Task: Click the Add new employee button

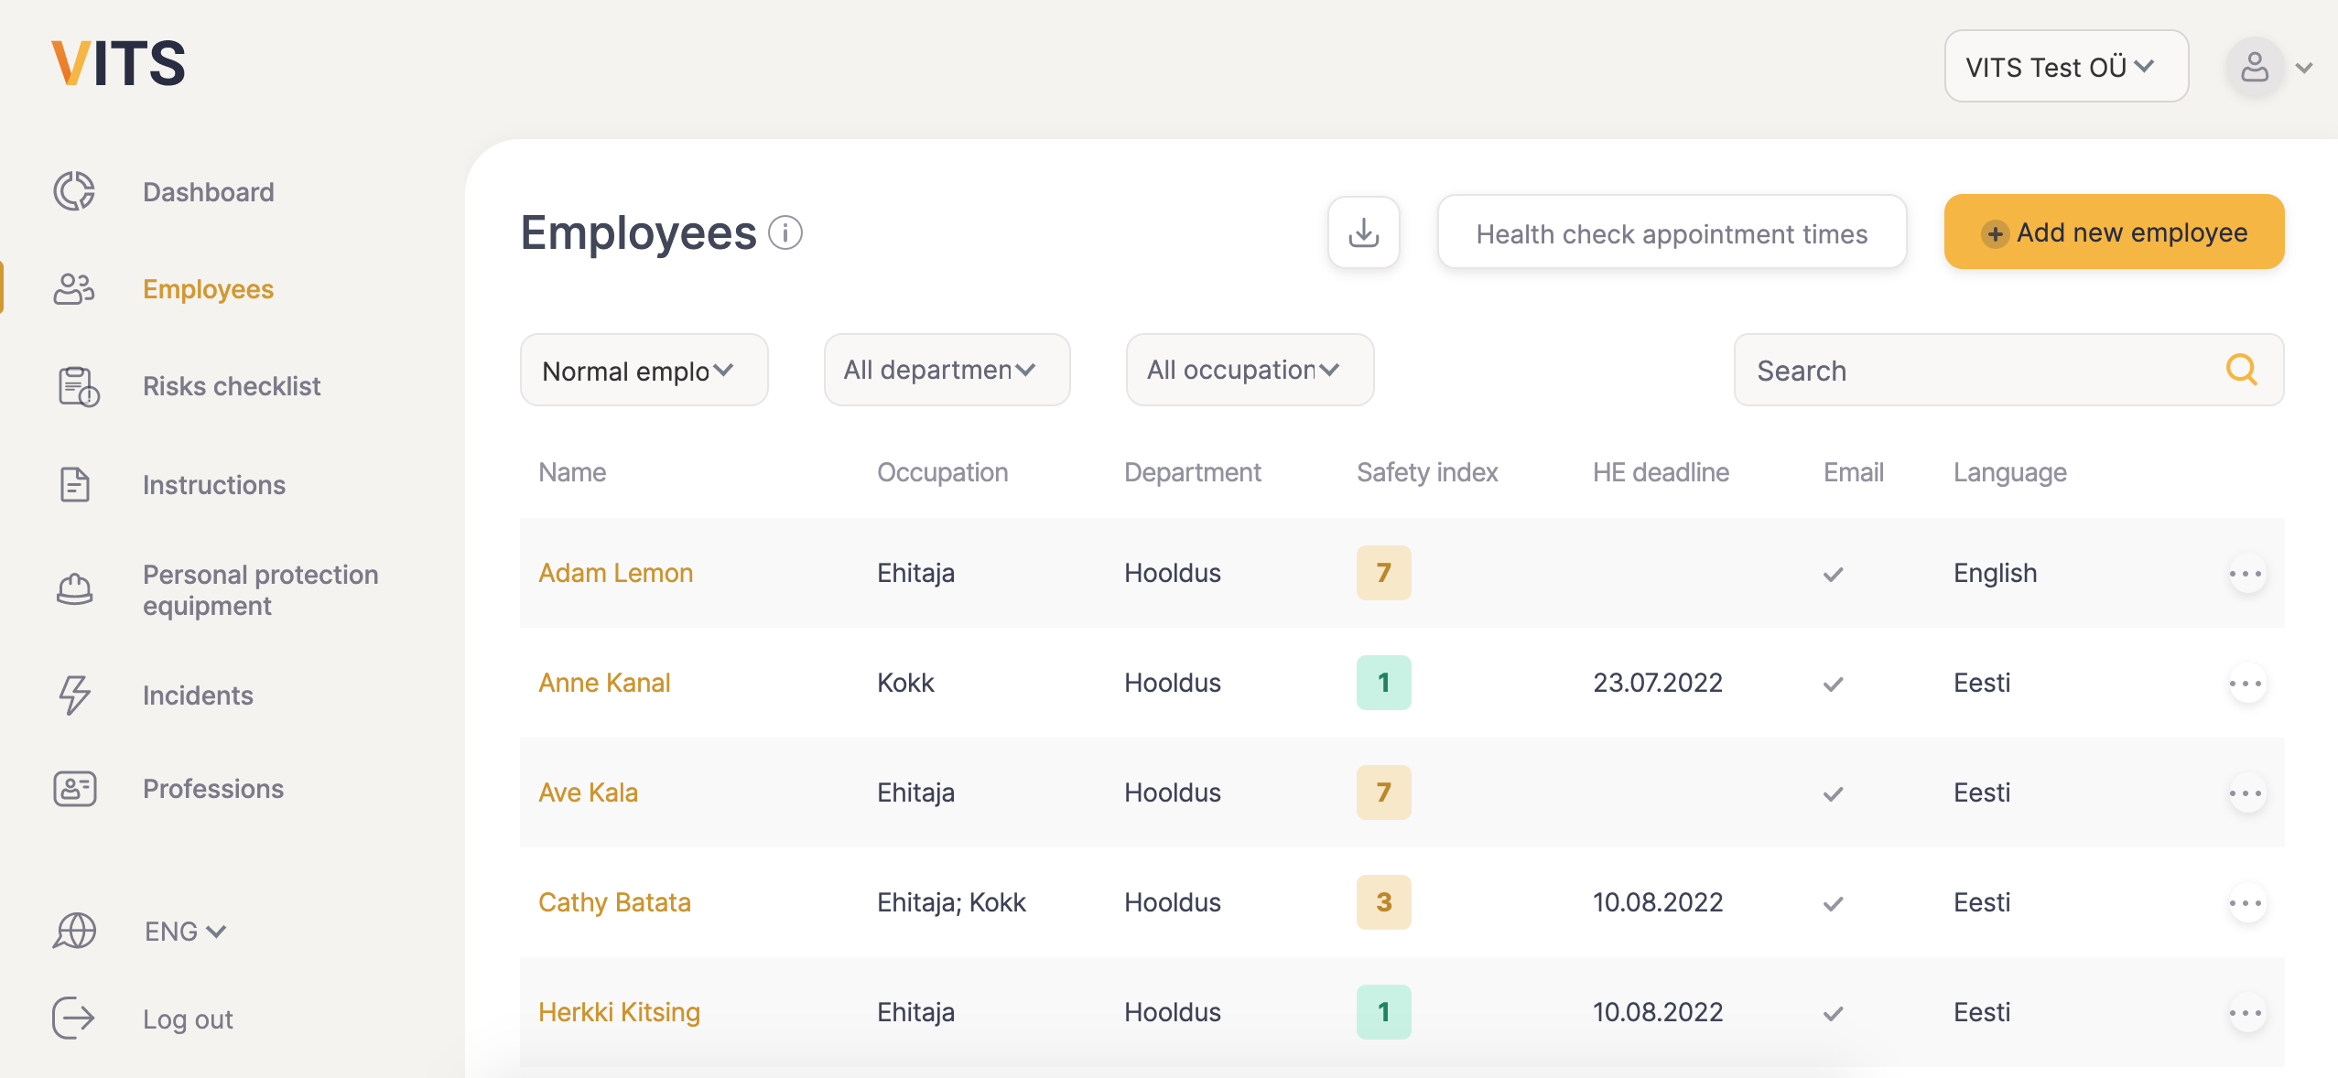Action: point(2113,232)
